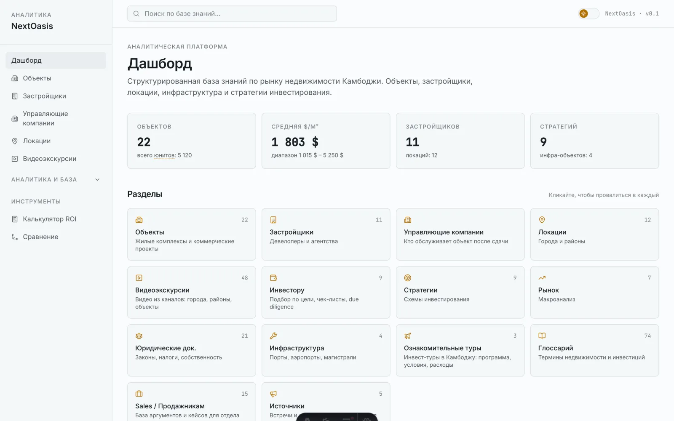Open Застройщики in the sidebar menu
Screen dimensions: 674x421
tap(56, 96)
